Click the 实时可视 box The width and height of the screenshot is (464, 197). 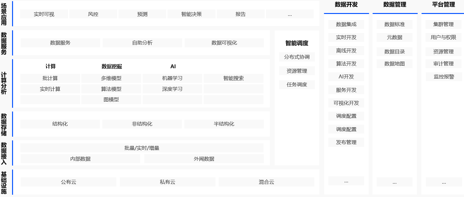pos(44,14)
